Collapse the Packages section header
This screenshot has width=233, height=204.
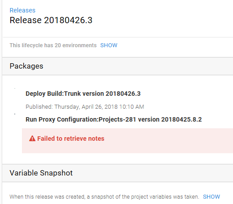coord(118,66)
